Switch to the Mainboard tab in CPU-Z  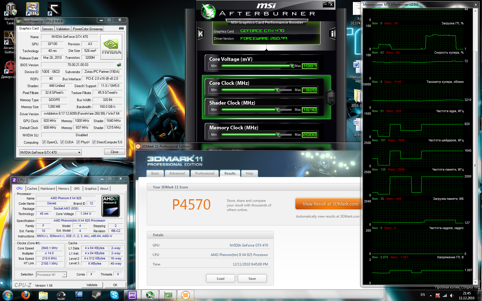coord(48,189)
